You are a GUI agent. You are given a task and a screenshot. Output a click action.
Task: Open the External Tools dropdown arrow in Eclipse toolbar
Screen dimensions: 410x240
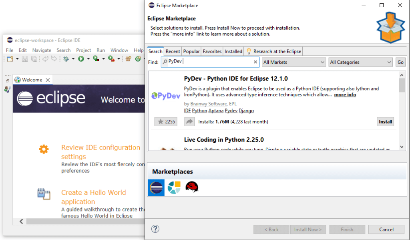coord(119,59)
